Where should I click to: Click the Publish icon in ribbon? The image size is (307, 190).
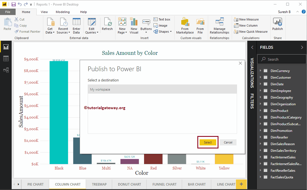pyautogui.click(x=278, y=22)
